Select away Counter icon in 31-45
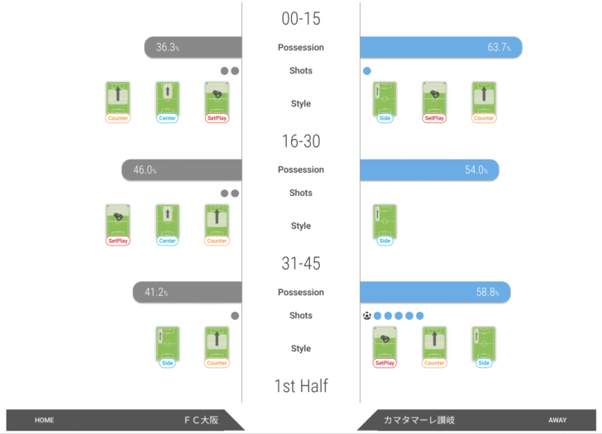Viewport: 602px width, 434px height. click(x=434, y=347)
